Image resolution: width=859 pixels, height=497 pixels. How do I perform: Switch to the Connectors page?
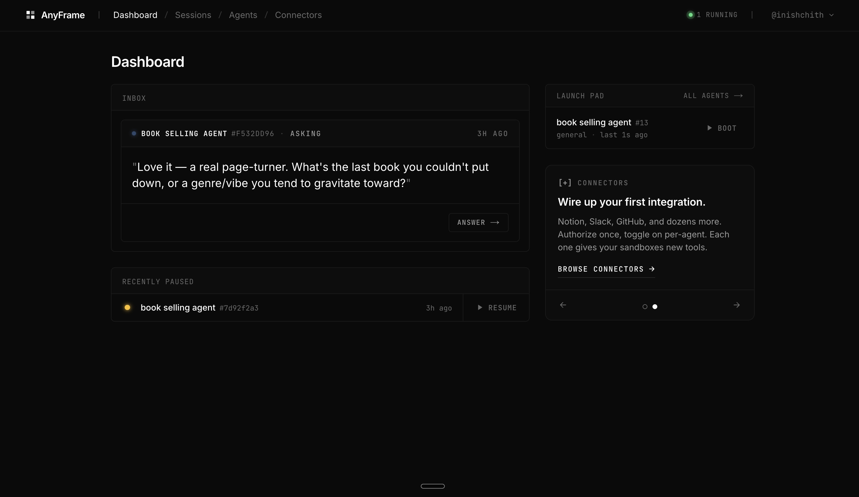pyautogui.click(x=298, y=15)
